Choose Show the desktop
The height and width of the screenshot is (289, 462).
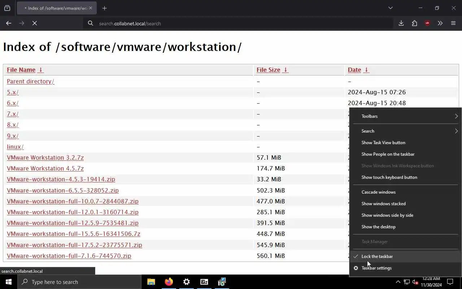pyautogui.click(x=405, y=227)
